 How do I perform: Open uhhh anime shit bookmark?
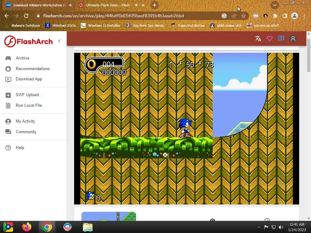click(x=226, y=25)
